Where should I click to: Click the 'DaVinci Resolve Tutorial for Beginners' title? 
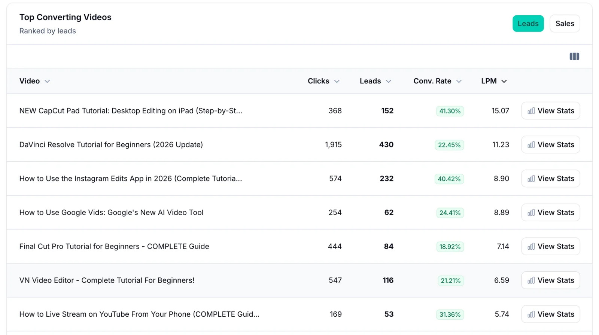click(111, 144)
